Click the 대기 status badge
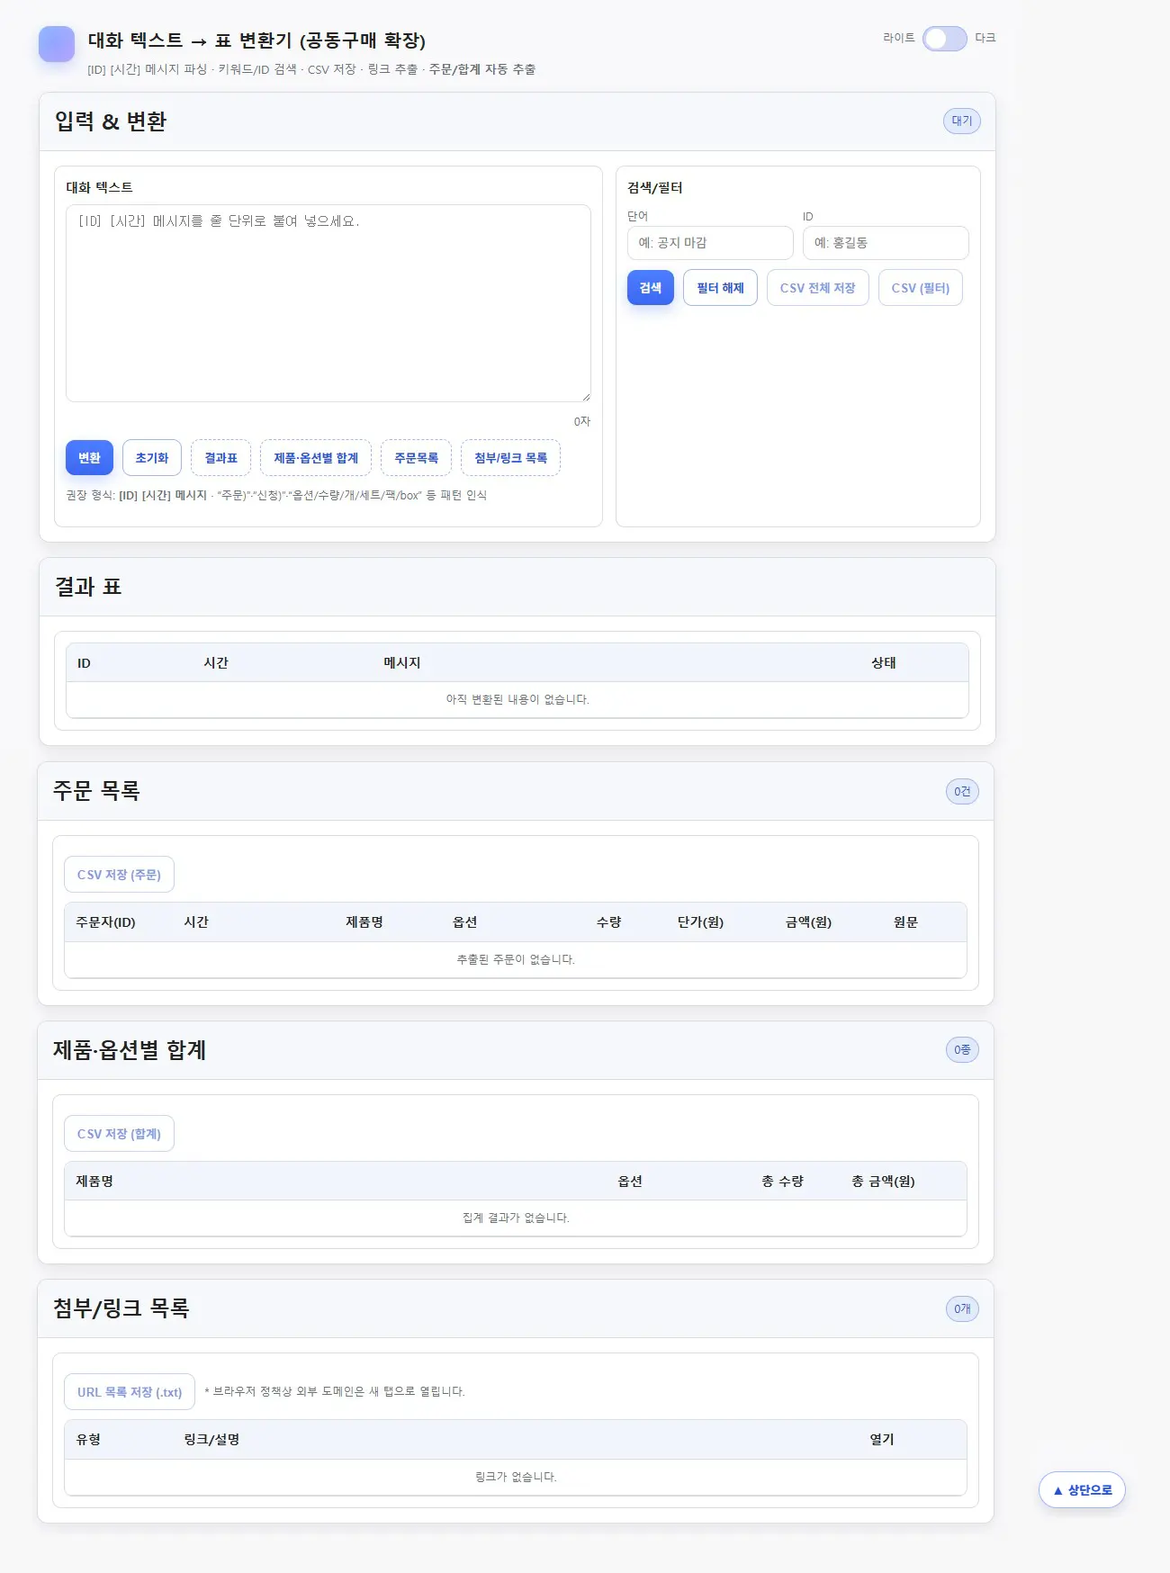The image size is (1170, 1573). [961, 121]
